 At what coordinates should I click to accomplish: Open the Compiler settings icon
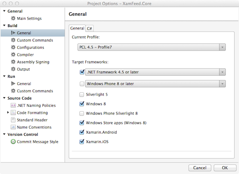[13, 55]
